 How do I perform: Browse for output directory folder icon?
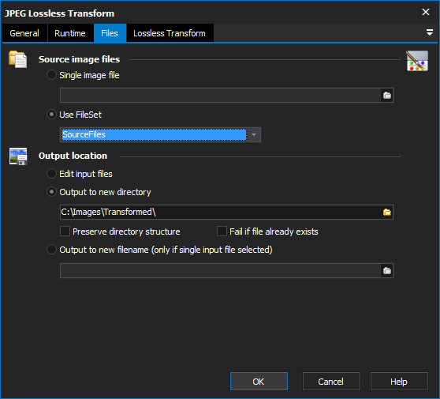coord(387,212)
